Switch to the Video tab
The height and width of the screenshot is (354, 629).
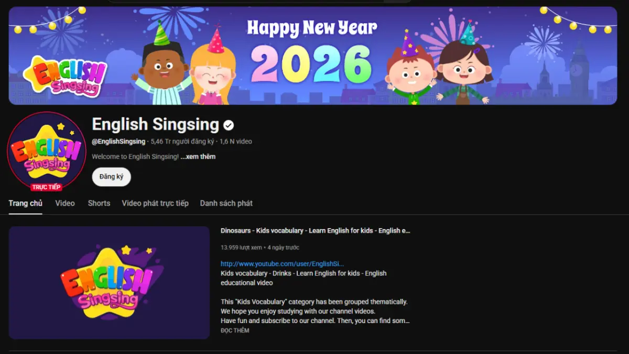coord(64,203)
